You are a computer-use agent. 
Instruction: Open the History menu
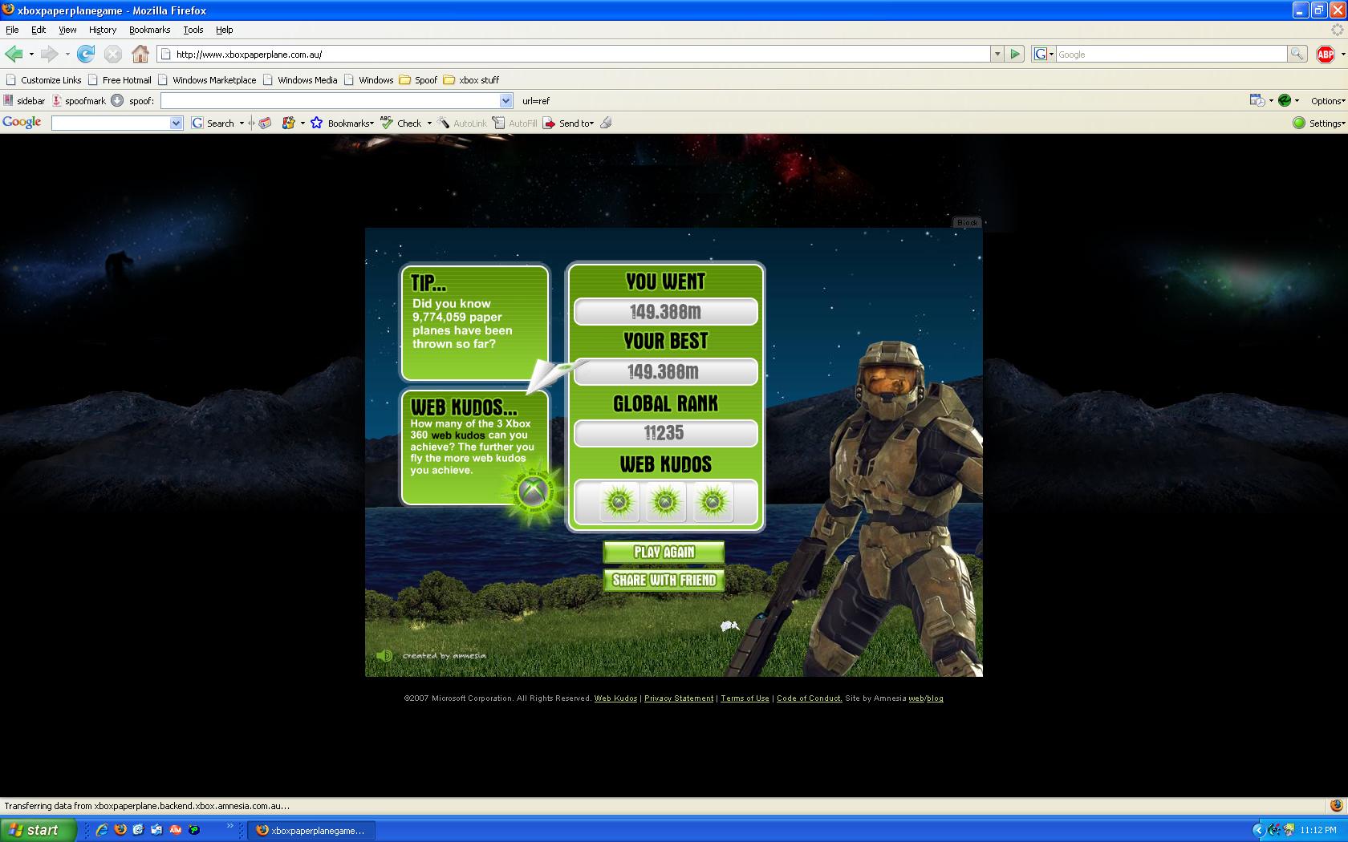click(x=103, y=30)
